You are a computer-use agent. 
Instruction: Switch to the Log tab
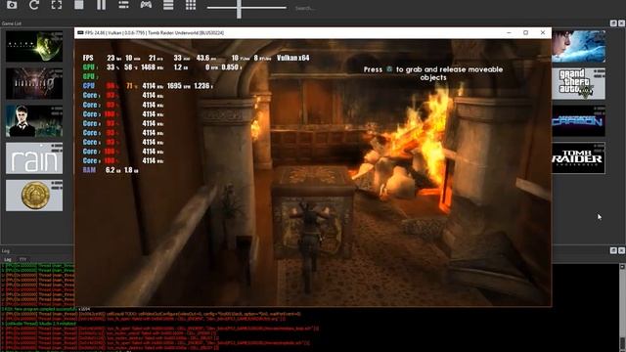tap(7, 259)
